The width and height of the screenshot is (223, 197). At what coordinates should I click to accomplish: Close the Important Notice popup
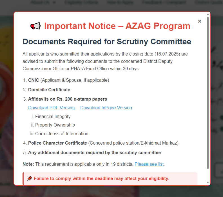[x=200, y=21]
